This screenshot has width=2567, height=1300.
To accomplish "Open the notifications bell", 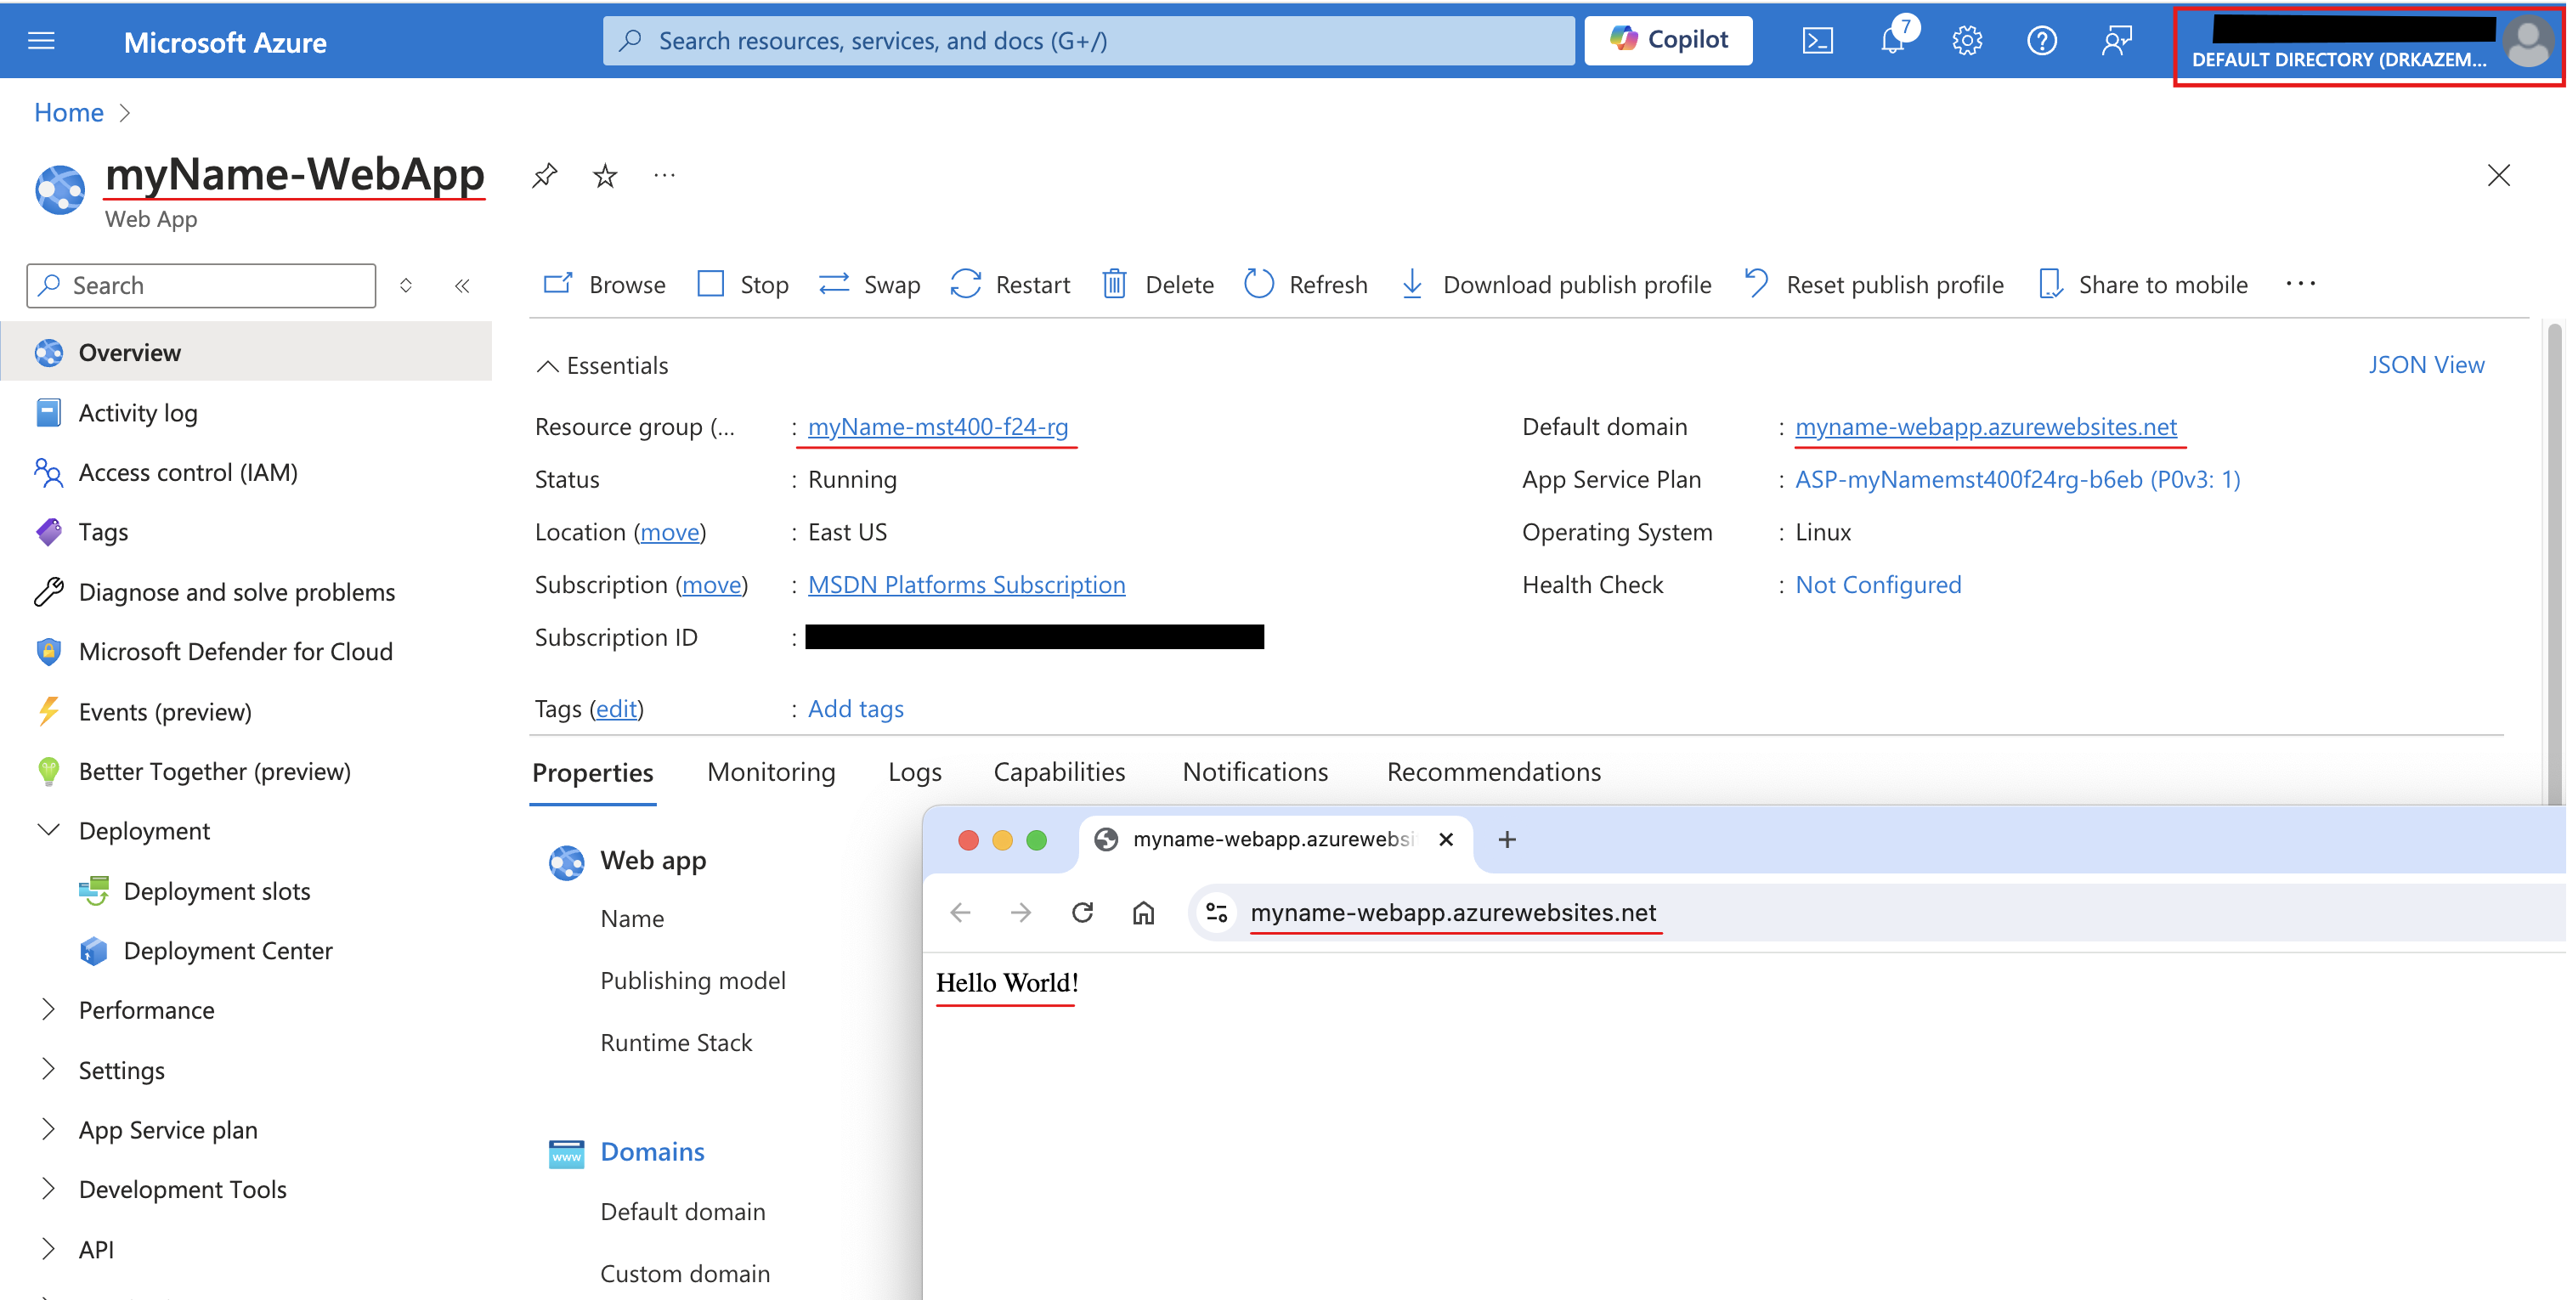I will pos(1892,41).
